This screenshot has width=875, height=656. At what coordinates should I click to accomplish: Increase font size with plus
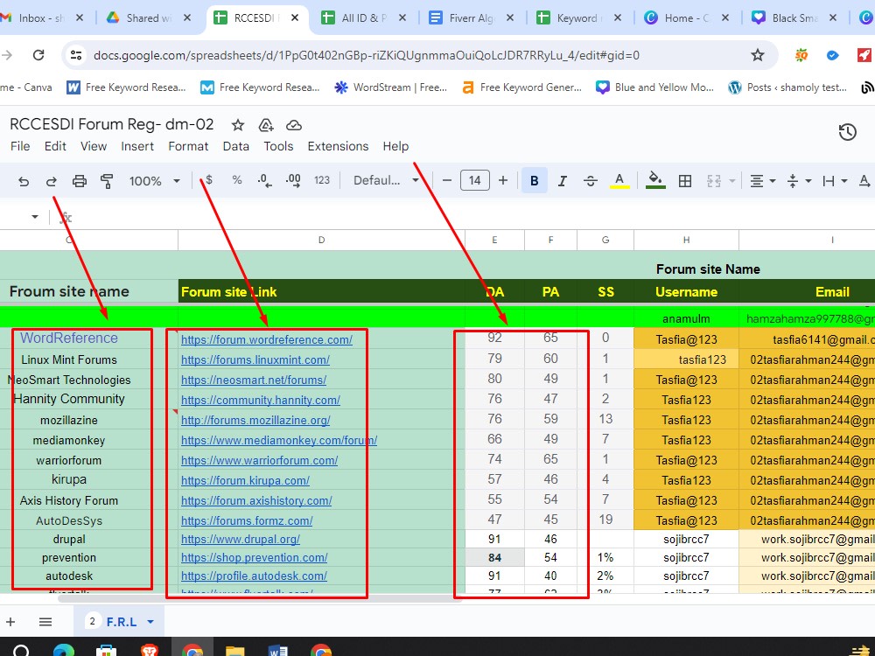(503, 180)
